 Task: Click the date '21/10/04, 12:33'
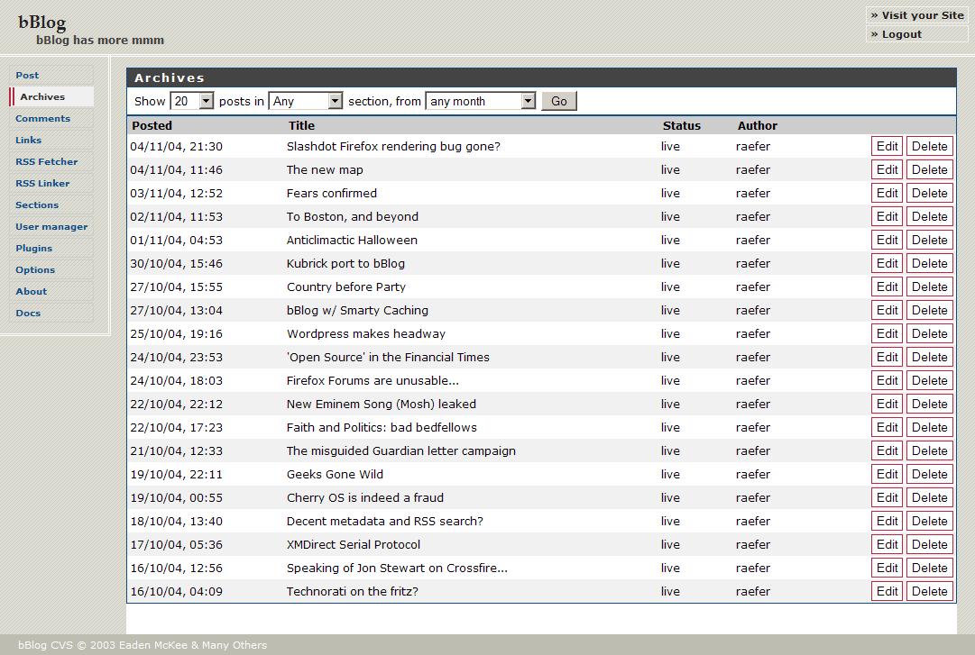pos(176,451)
